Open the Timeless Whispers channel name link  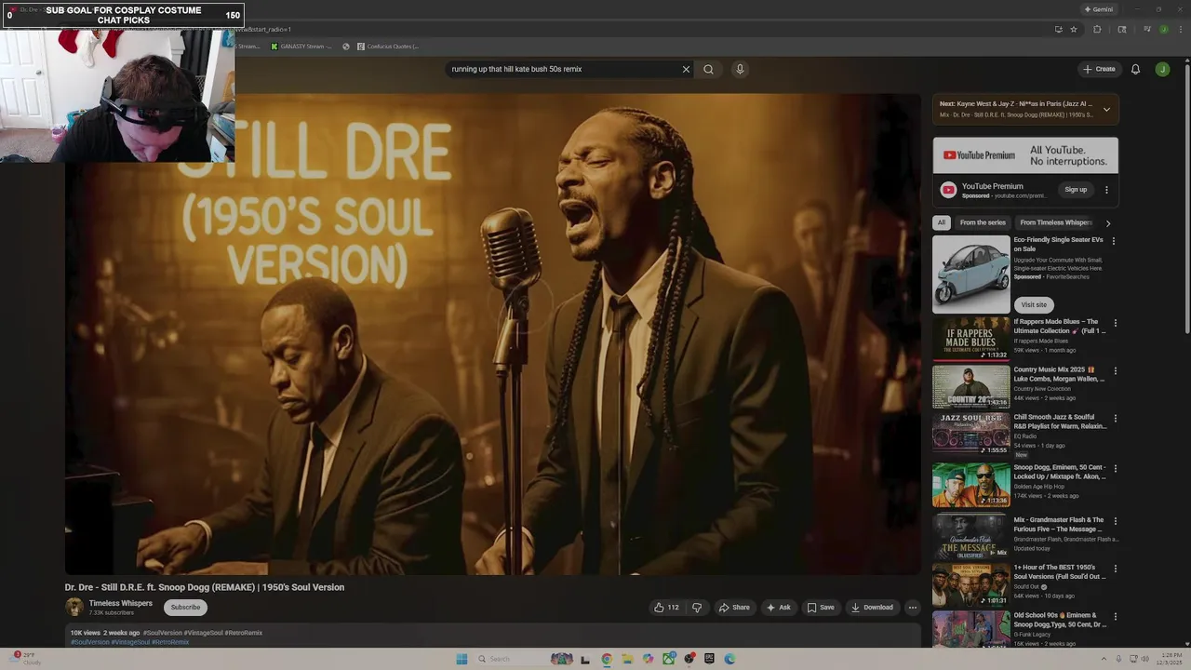120,603
